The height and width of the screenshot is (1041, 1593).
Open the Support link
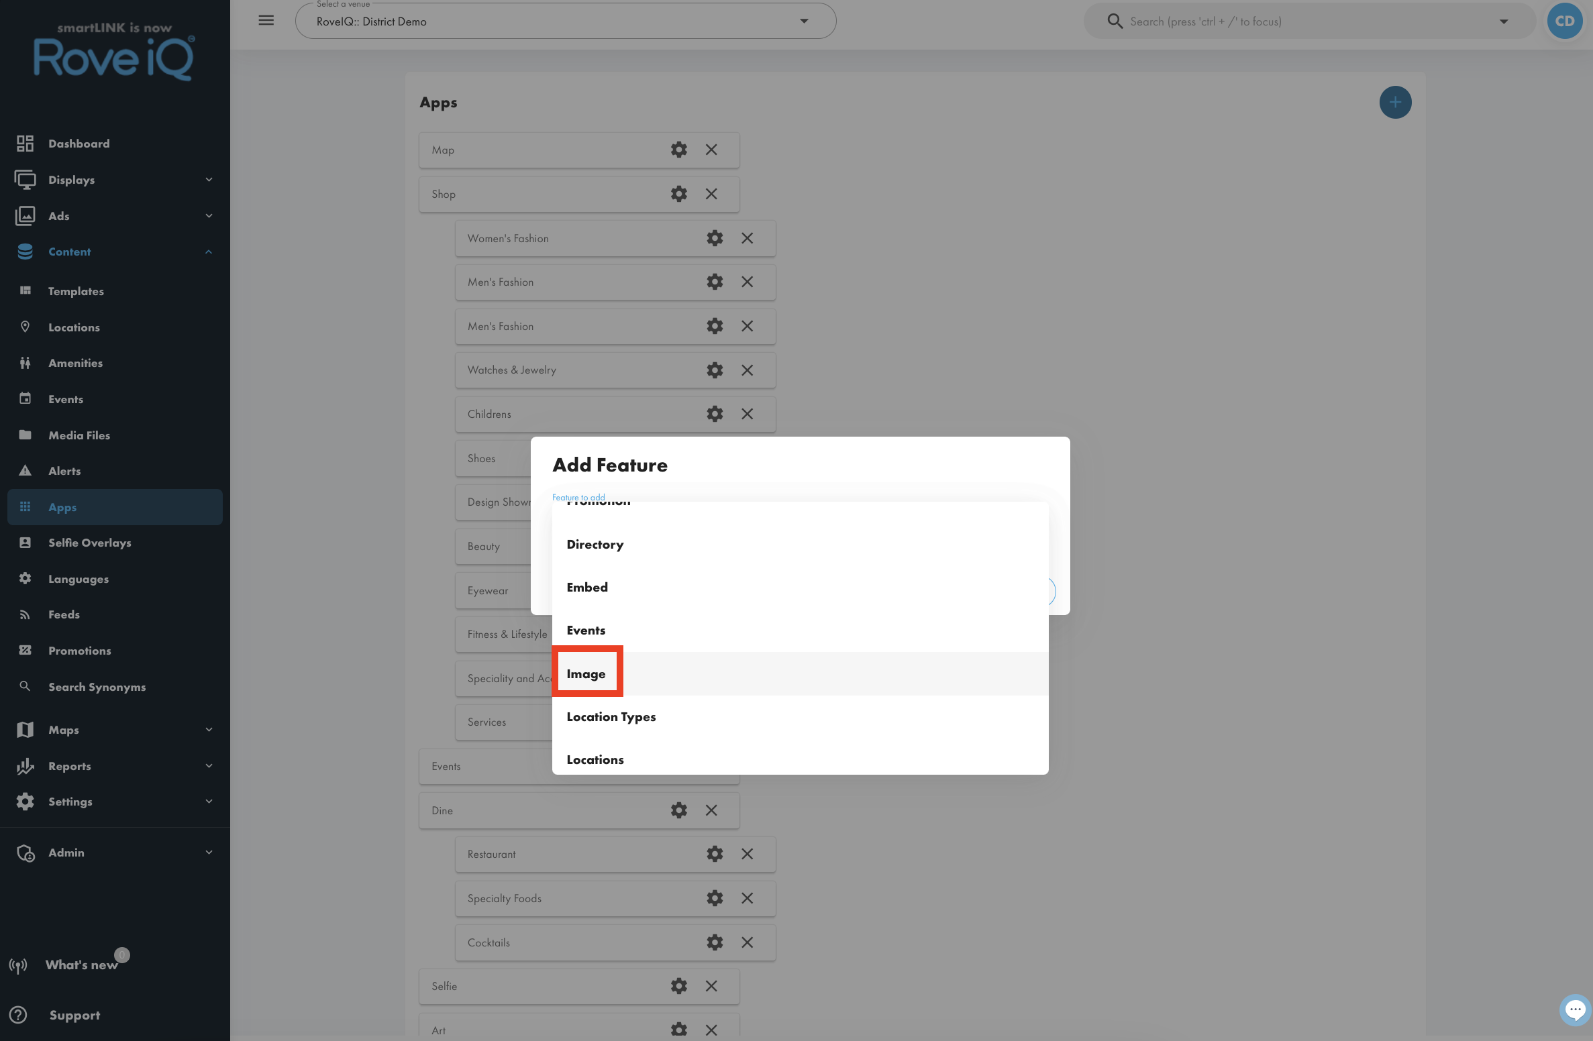tap(74, 1015)
